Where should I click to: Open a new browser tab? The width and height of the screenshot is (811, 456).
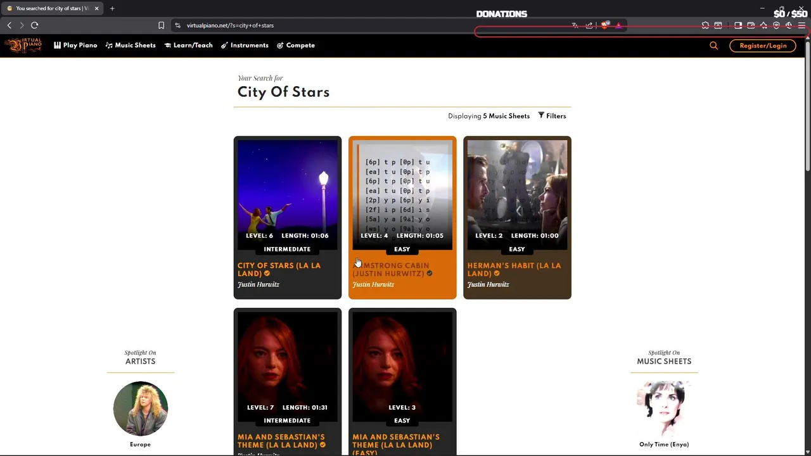[x=112, y=8]
